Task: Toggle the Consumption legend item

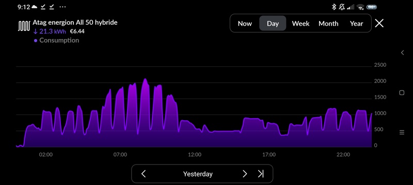Action: [56, 41]
